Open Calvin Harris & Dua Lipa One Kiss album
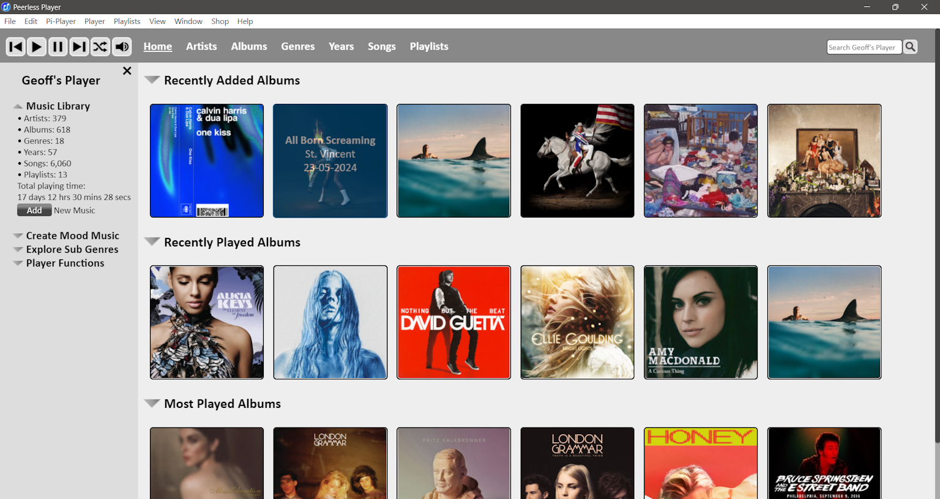940x499 pixels. click(x=207, y=161)
